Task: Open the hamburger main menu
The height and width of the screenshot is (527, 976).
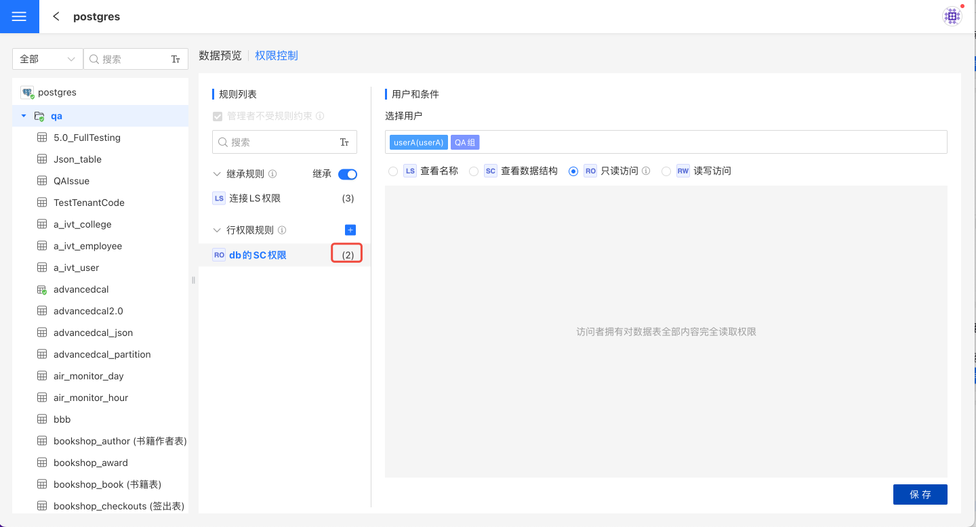Action: click(x=19, y=17)
